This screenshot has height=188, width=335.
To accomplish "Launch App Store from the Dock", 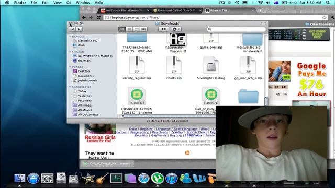I will click(x=33, y=178).
